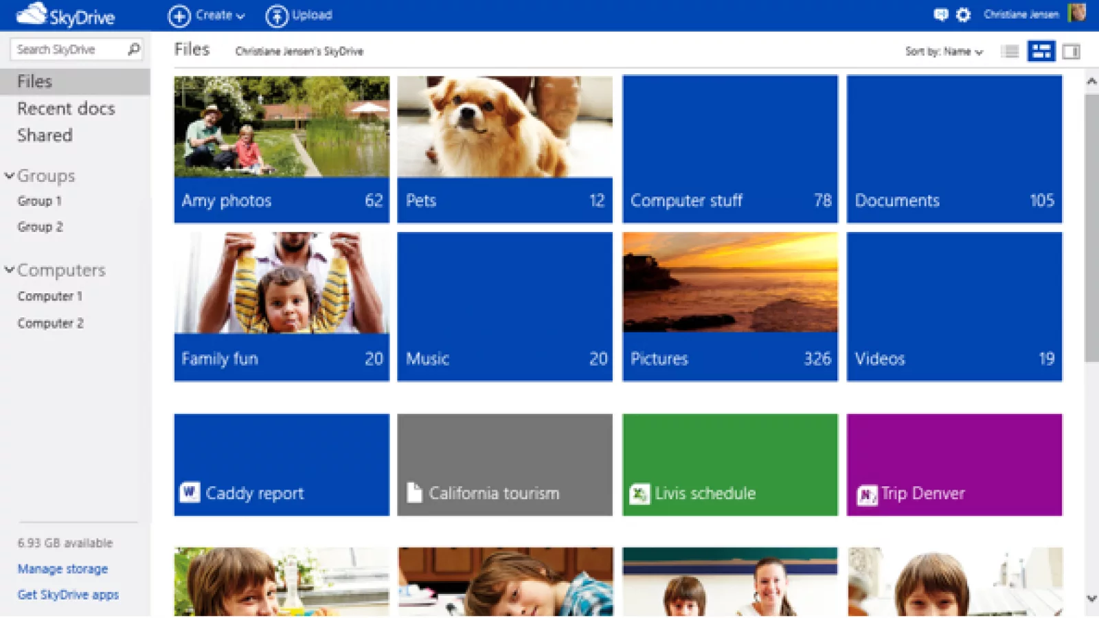Toggle the details pane
Image resolution: width=1099 pixels, height=618 pixels.
tap(1071, 51)
